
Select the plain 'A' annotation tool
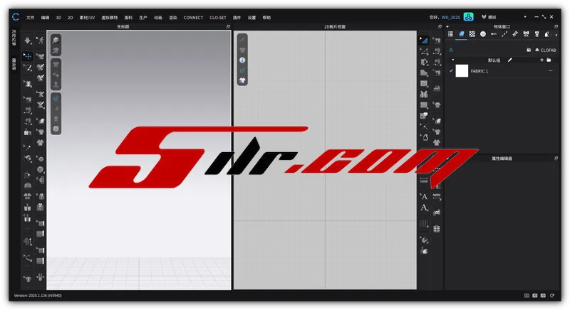424,208
